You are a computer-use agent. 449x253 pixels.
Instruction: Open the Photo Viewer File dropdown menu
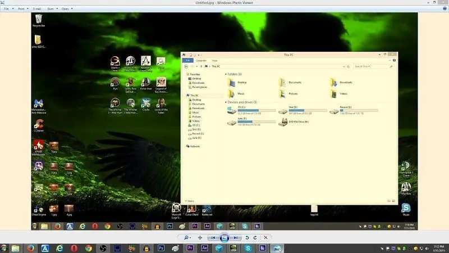8,9
